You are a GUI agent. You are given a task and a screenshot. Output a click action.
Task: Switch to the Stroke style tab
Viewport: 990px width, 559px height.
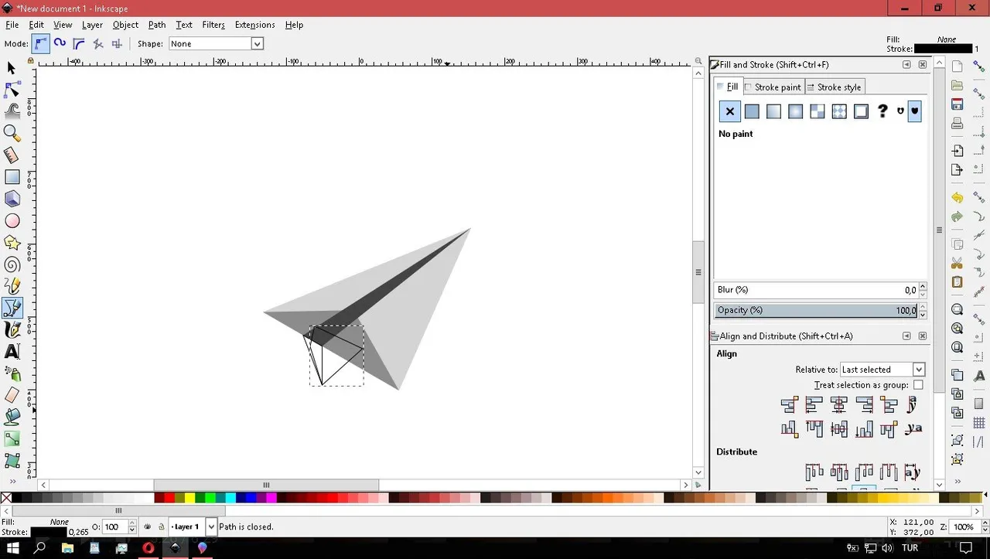pos(835,87)
